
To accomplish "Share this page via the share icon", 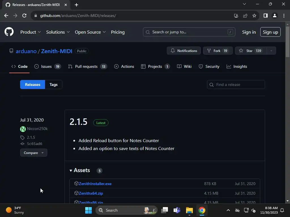I will tap(245, 16).
